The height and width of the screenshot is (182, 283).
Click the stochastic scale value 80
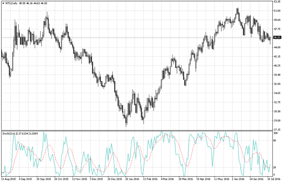275,141
